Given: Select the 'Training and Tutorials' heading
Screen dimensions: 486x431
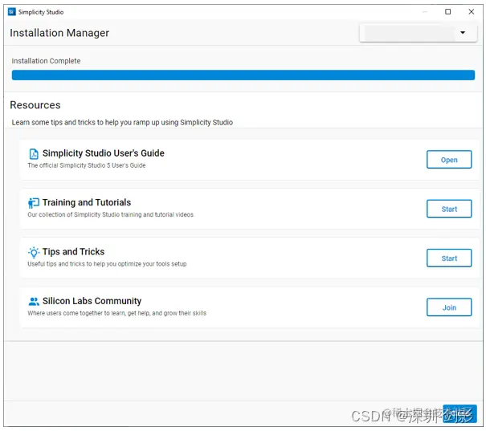Looking at the screenshot, I should pyautogui.click(x=87, y=202).
